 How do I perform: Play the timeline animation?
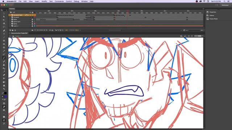tap(42, 30)
